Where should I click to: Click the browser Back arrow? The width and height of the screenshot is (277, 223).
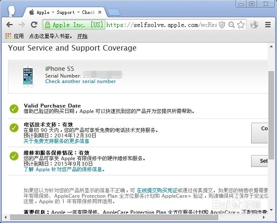click(10, 24)
